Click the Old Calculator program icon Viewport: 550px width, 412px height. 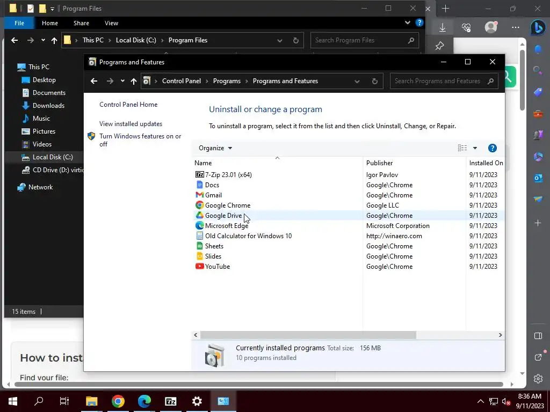pos(200,236)
